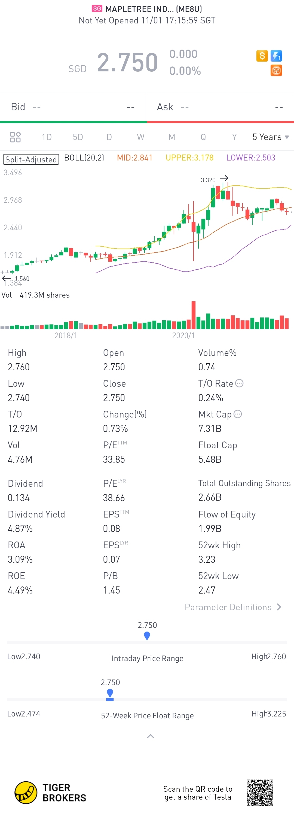Viewport: 294px width, 838px height.
Task: Toggle the Split-Adjusted chart setting
Action: click(x=31, y=159)
